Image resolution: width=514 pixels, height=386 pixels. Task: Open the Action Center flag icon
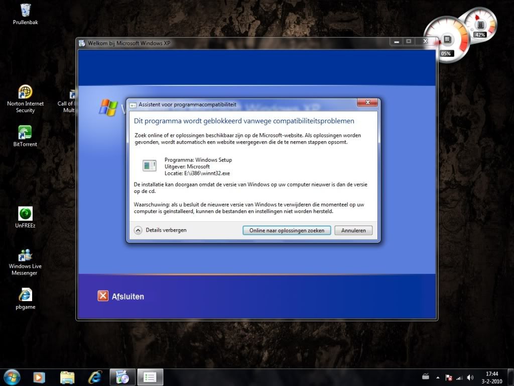(449, 378)
